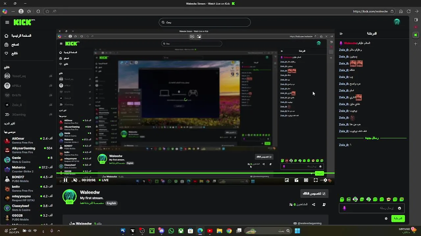
Task: Open followed channel Drb7h
Action: point(28,95)
